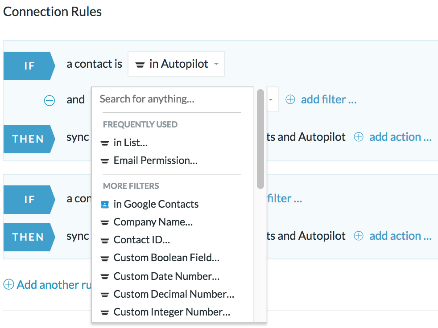
Task: Click the plus icon beside 'add filter ...'
Action: (290, 99)
